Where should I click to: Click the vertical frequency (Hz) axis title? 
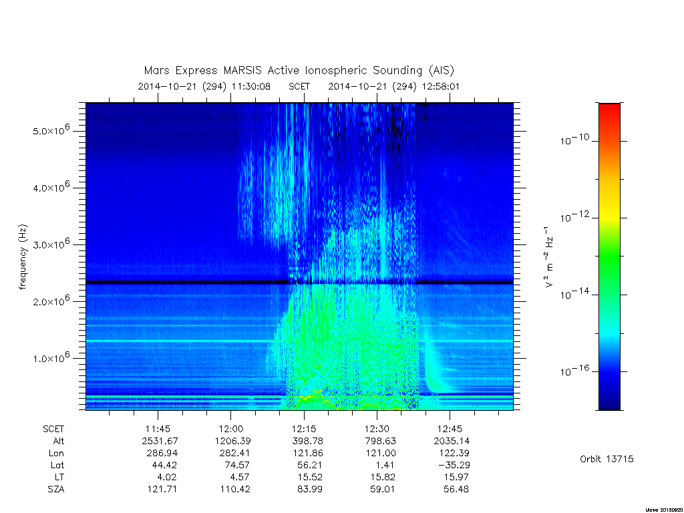(23, 257)
